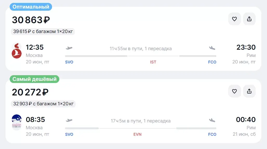The height and width of the screenshot is (149, 267).
Task: Favorite the 30 863₽ flight with the heart icon
Action: [x=235, y=19]
